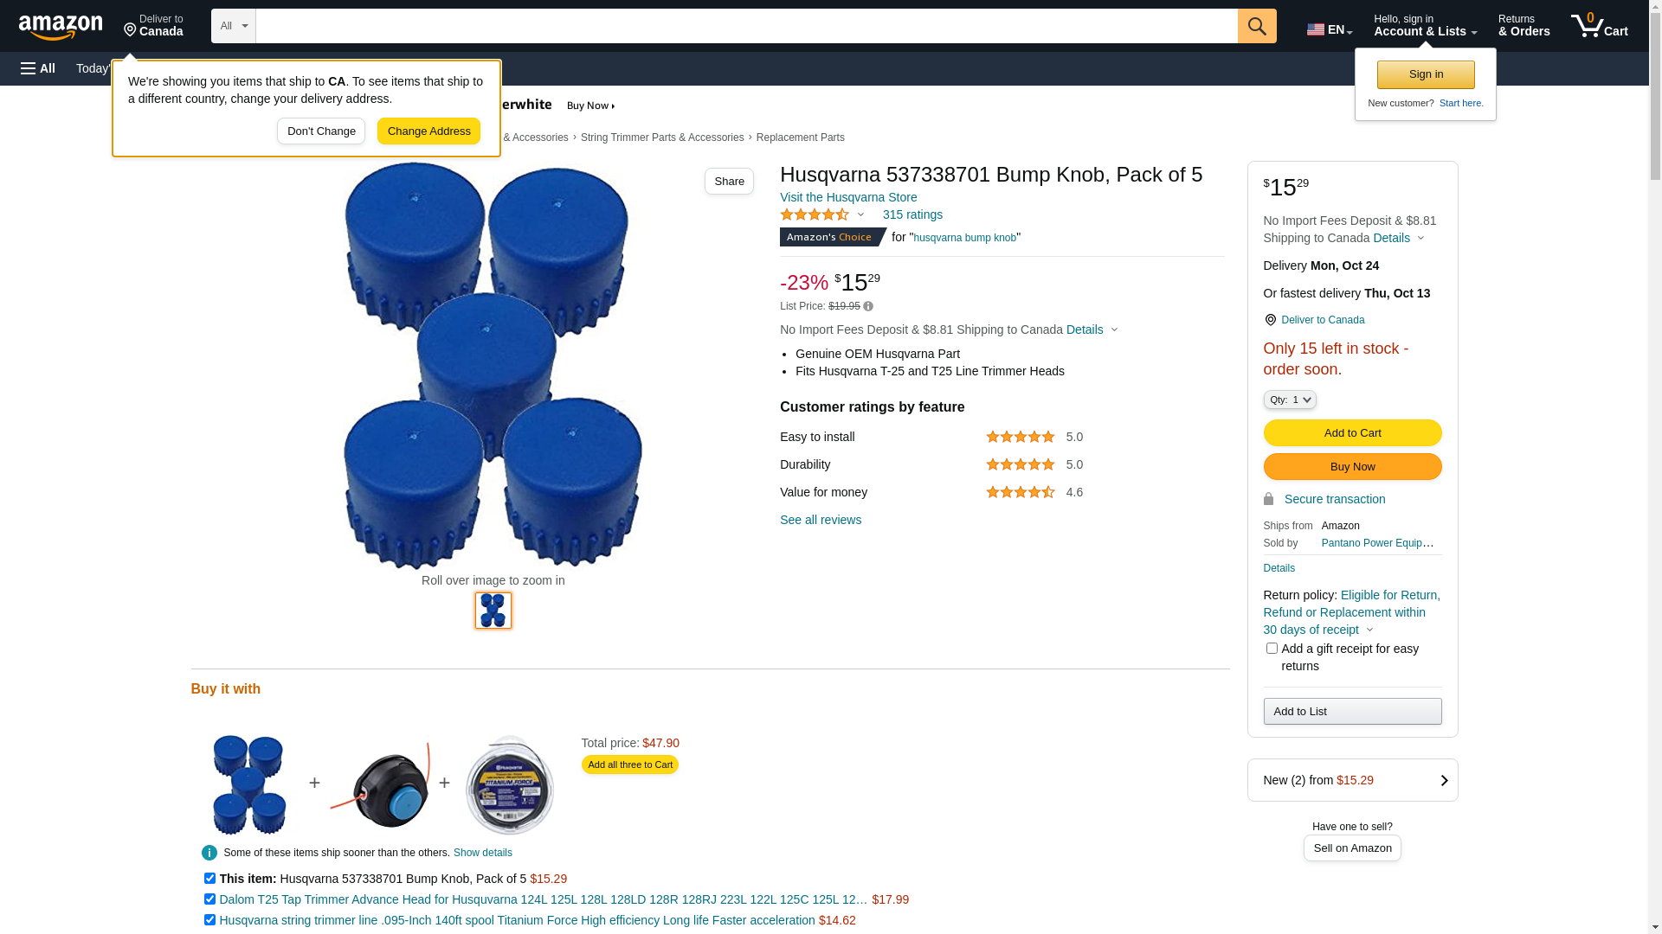
Task: Click the Add to Cart button
Action: 1352,433
